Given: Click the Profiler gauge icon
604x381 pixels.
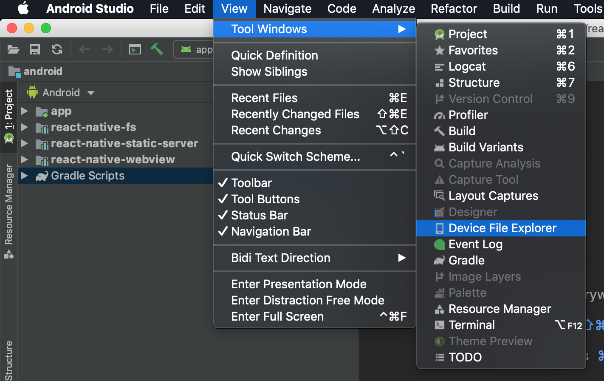Looking at the screenshot, I should click(x=439, y=115).
